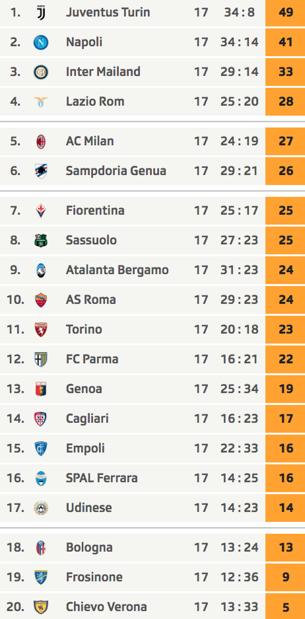This screenshot has height=619, width=305.
Task: Select the Torino club logo
Action: click(41, 329)
